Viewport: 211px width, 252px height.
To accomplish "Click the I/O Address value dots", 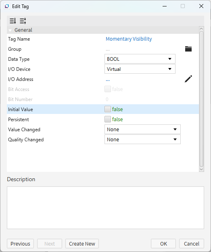I will click(108, 80).
